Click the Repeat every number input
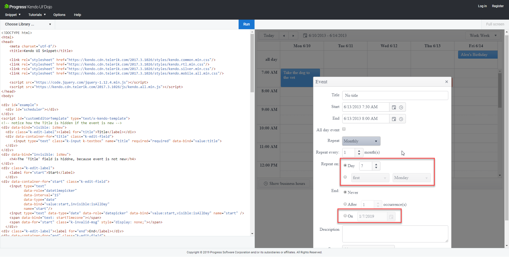 click(349, 153)
